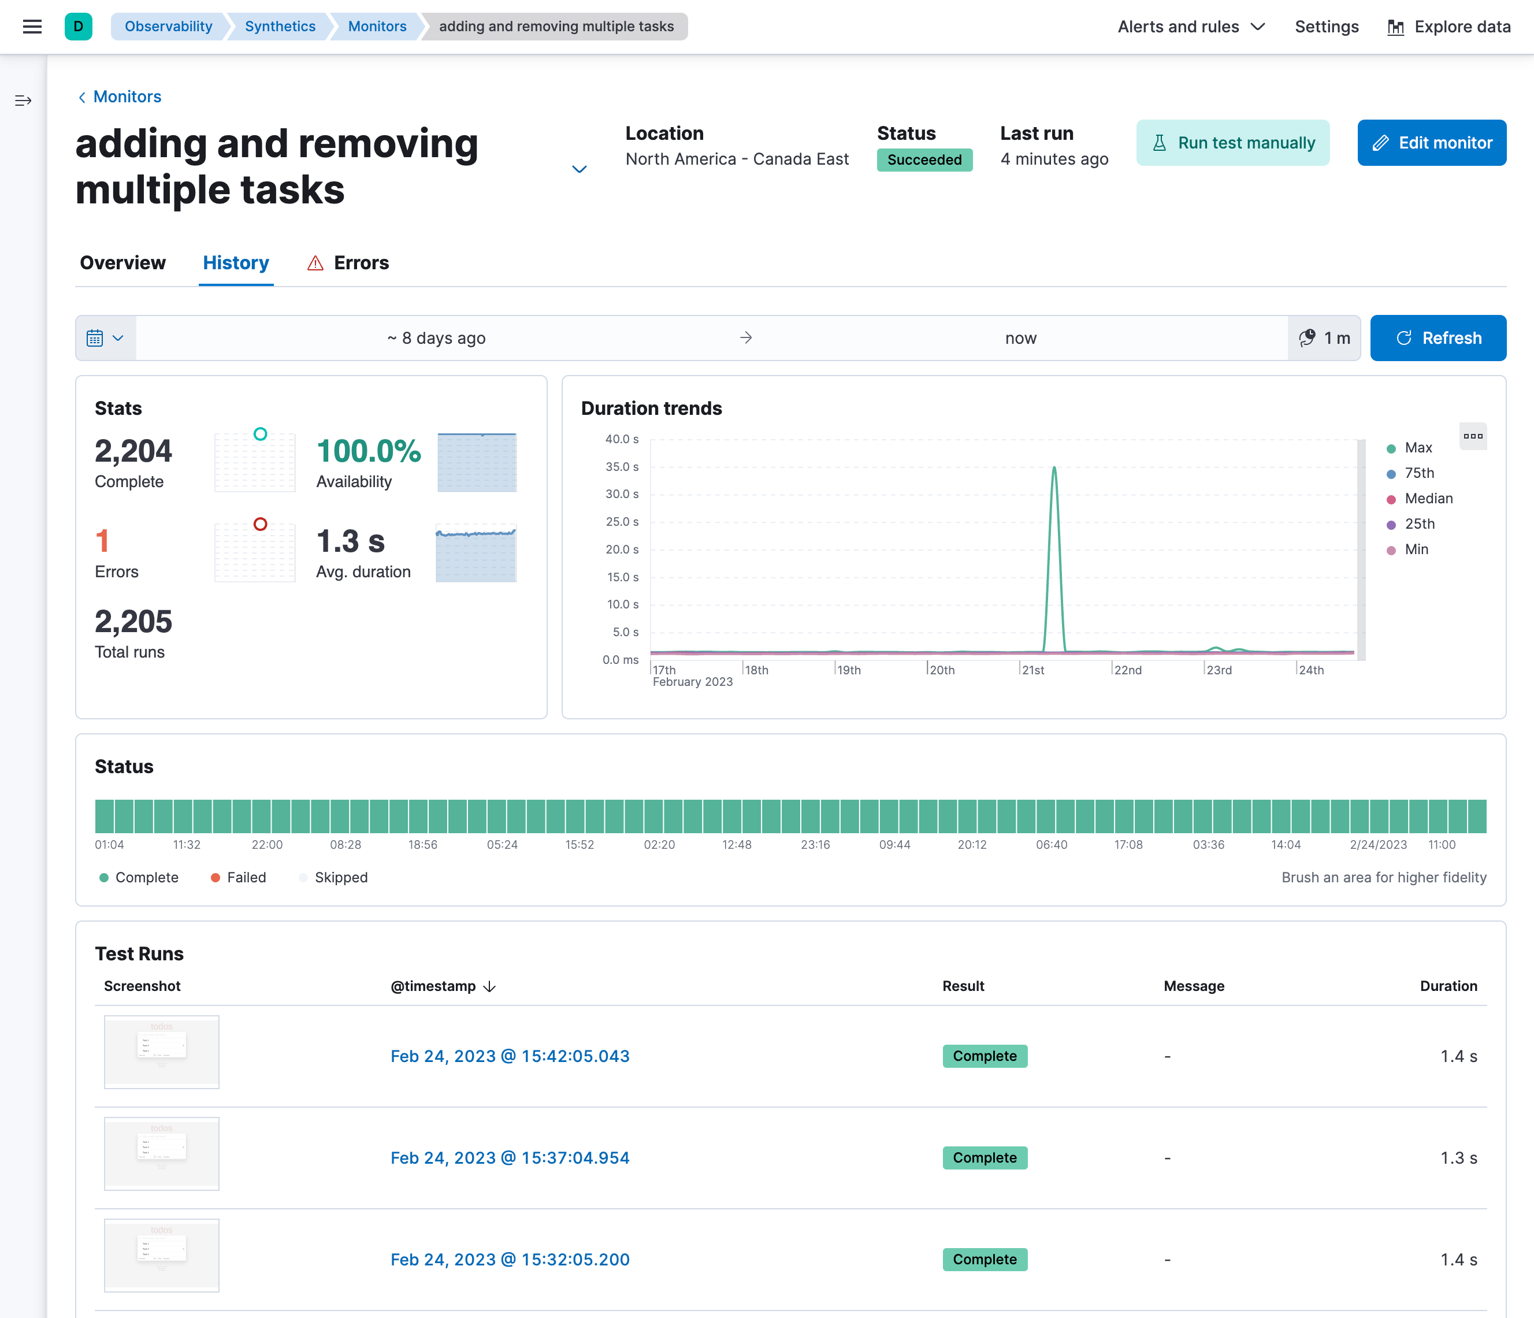Open the Duration trends options menu
The height and width of the screenshot is (1318, 1534).
click(1473, 436)
